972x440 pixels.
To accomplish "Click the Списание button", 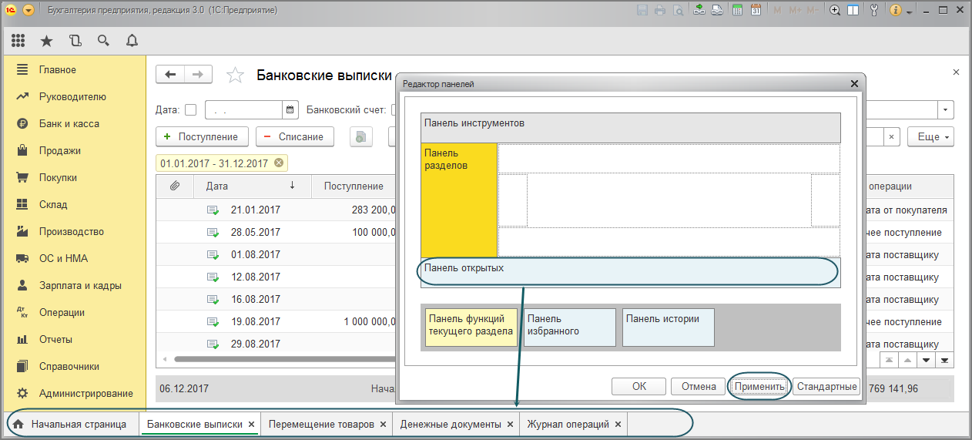I will [295, 136].
